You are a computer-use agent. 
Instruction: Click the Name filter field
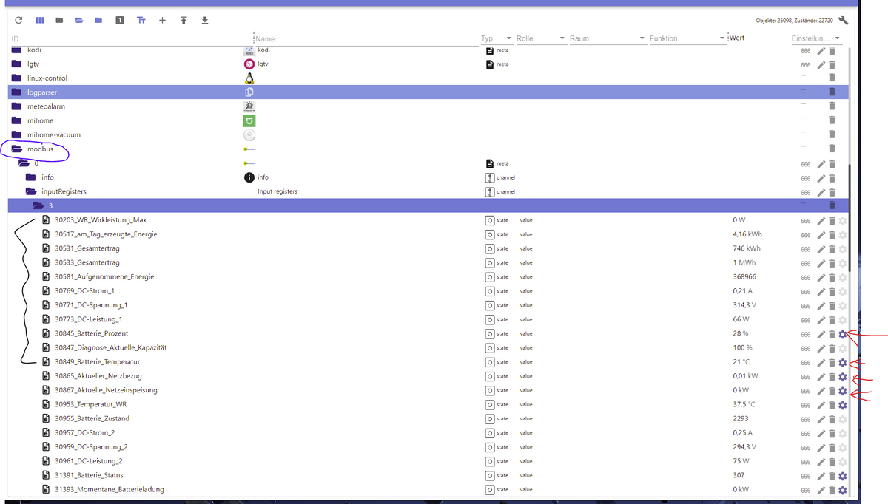(366, 38)
